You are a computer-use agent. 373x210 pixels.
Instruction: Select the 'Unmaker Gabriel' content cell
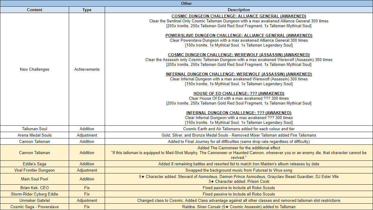pyautogui.click(x=34, y=200)
